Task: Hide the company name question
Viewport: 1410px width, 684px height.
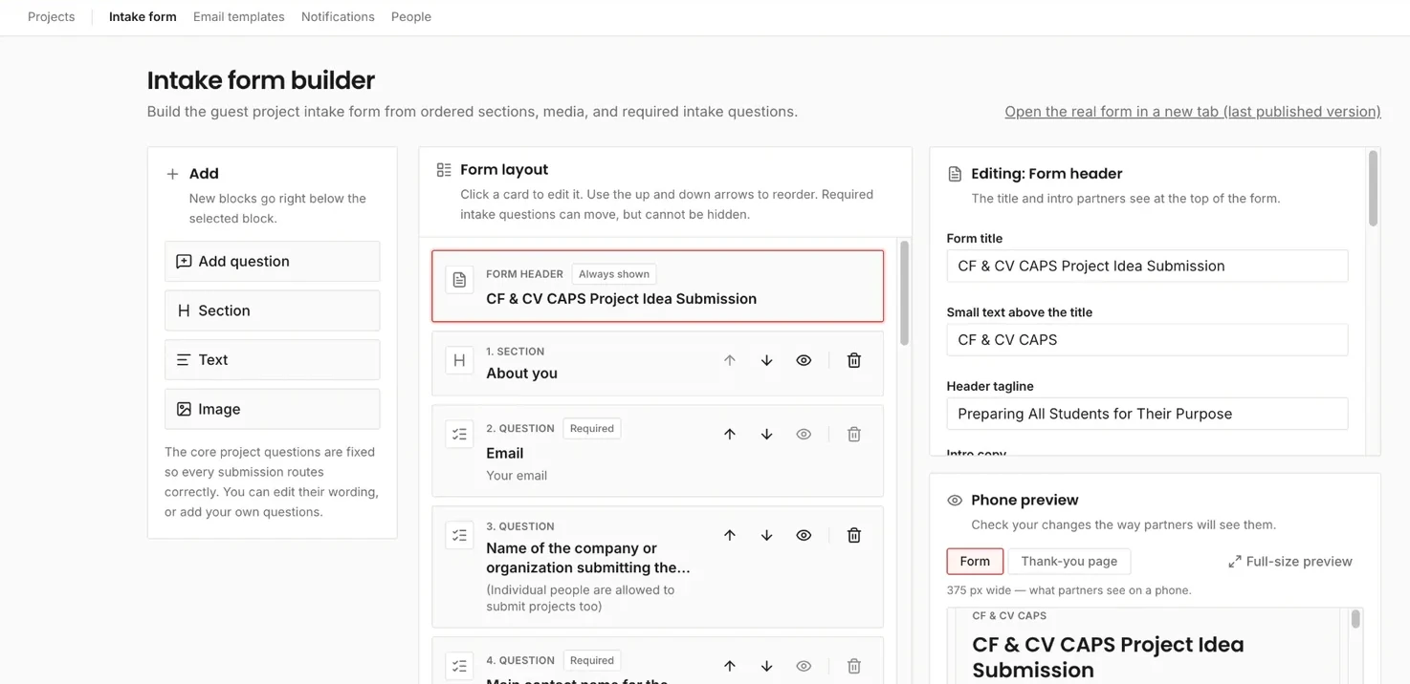Action: [x=804, y=535]
